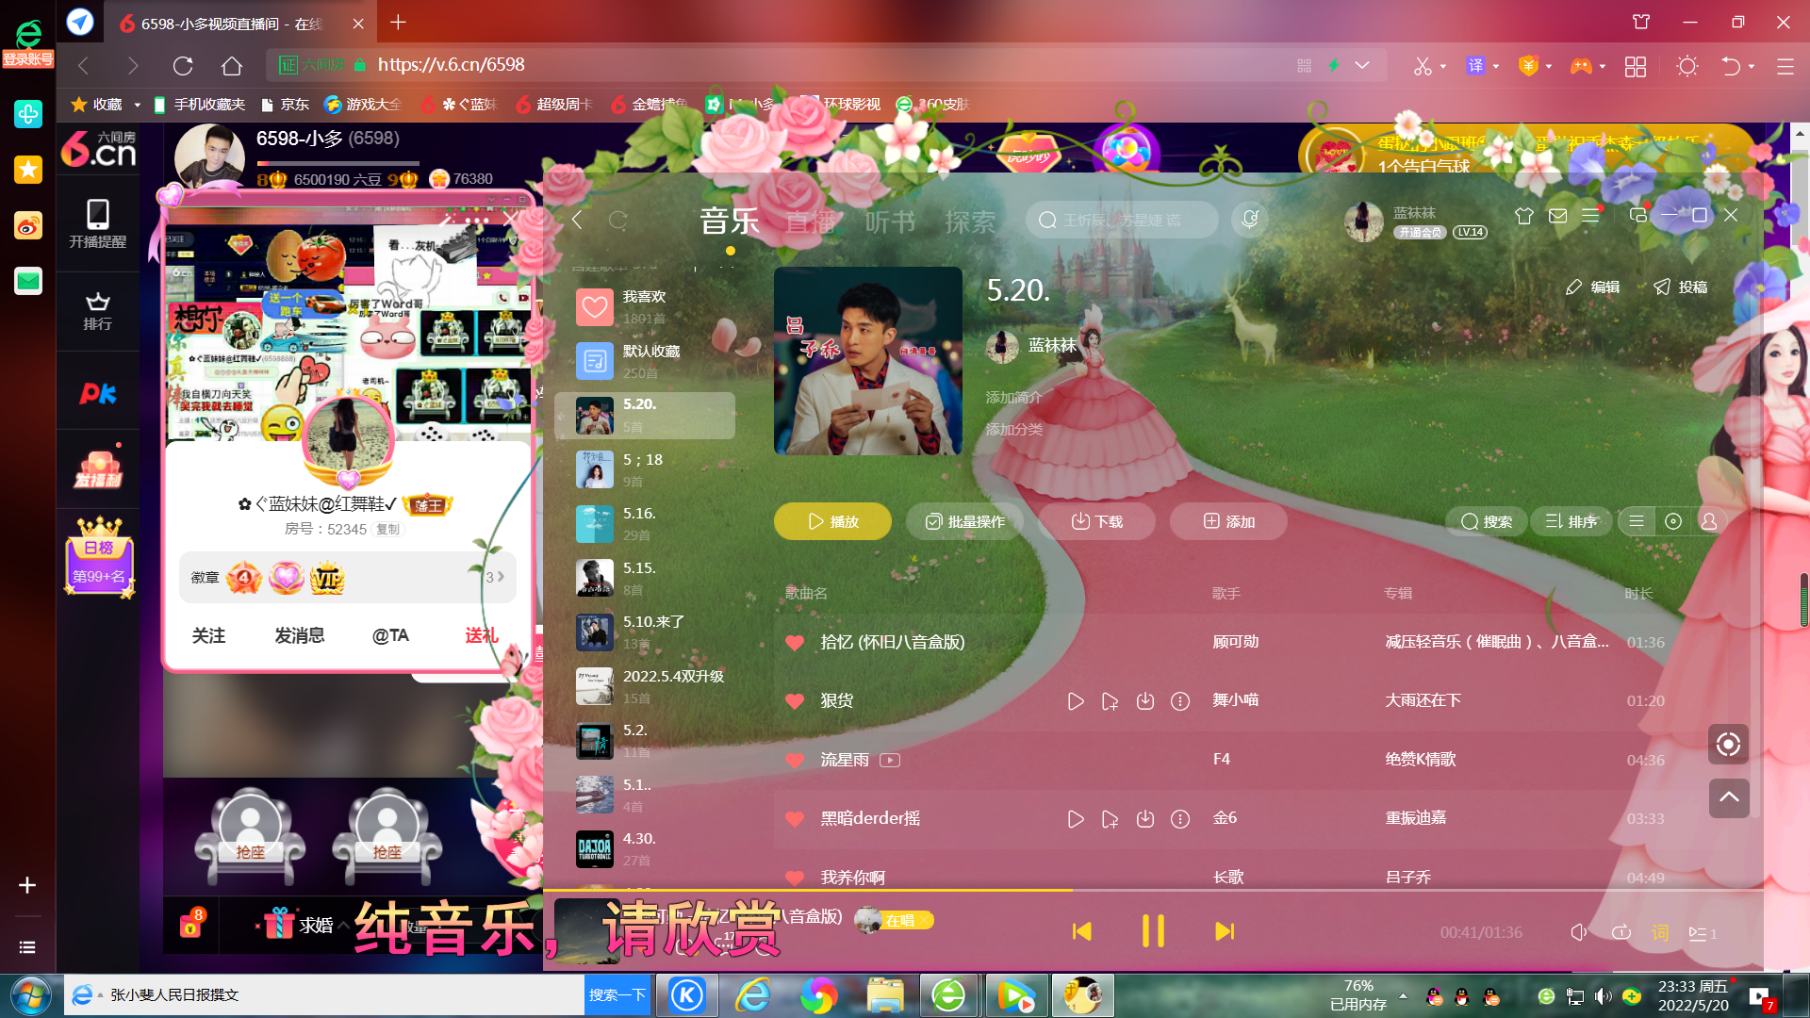
Task: Click the yellow 播放 button
Action: pos(832,521)
